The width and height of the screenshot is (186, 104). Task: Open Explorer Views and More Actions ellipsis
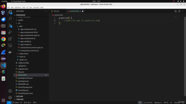(46, 11)
